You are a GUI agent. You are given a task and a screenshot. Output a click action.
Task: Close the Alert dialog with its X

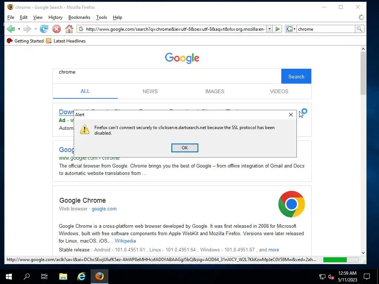[x=291, y=115]
